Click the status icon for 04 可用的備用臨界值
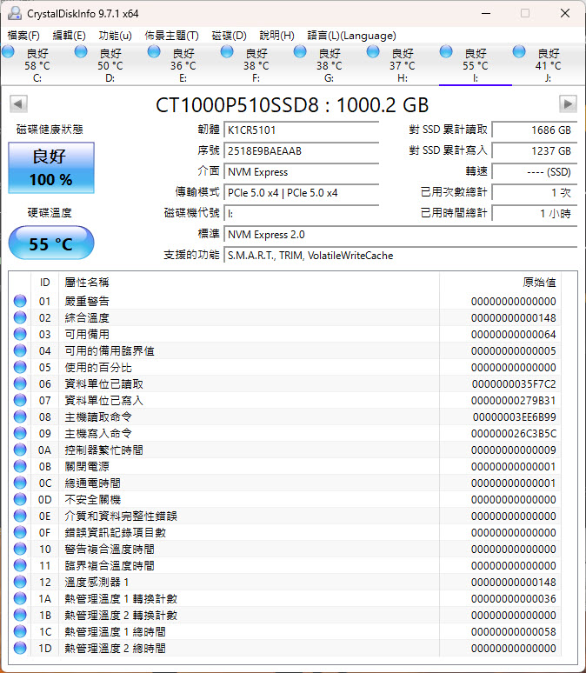 click(20, 350)
